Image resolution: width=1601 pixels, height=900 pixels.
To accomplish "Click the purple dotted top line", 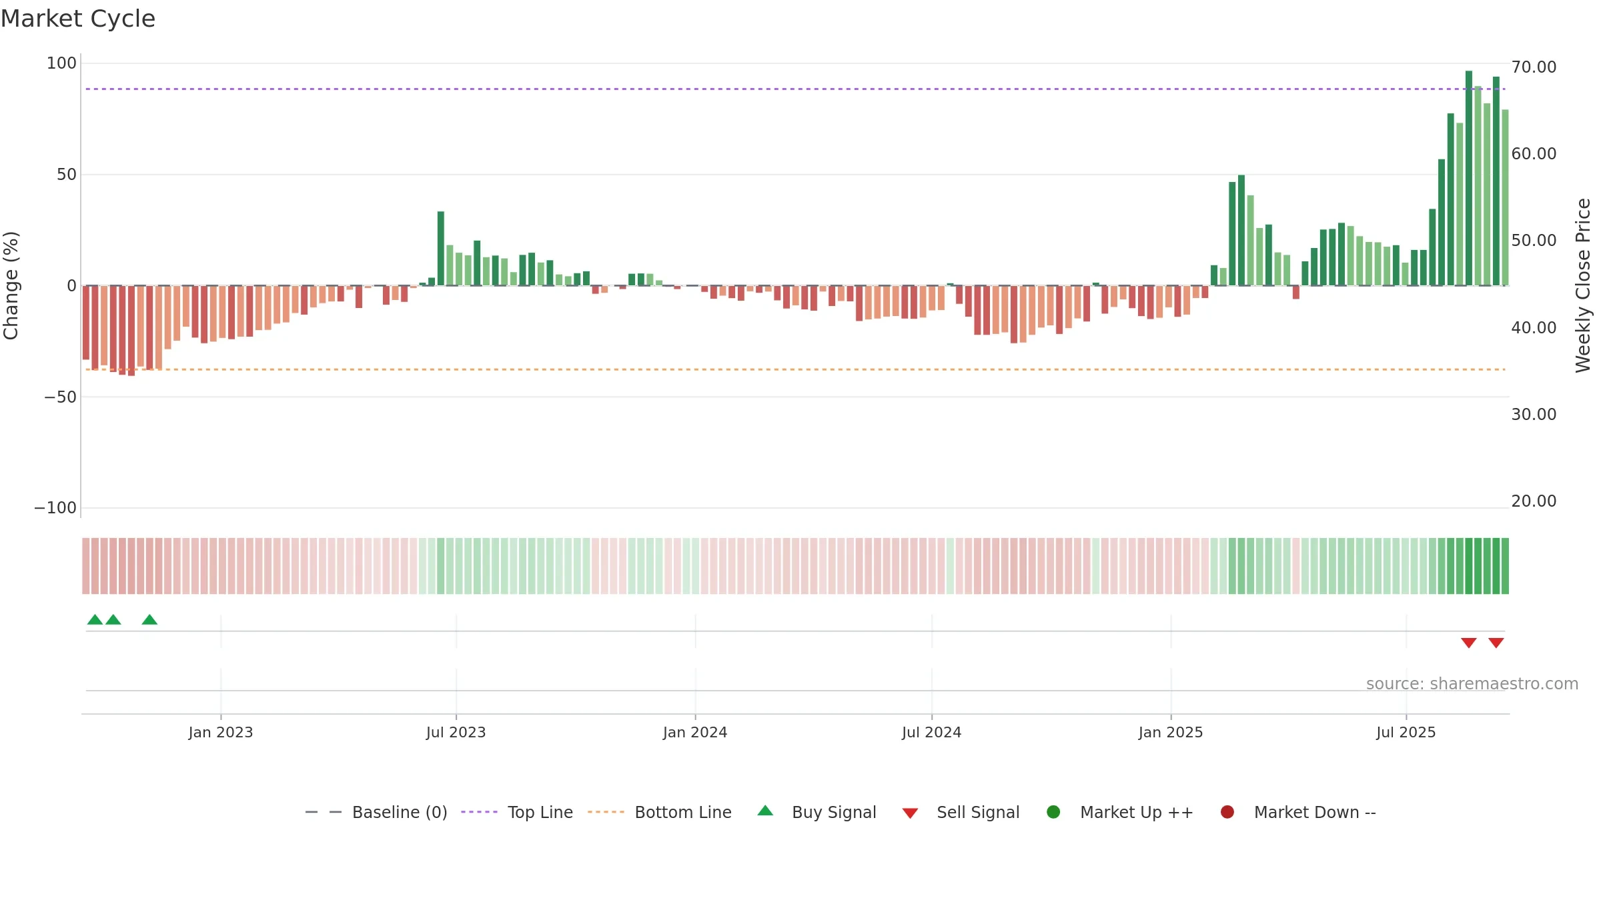I will coord(795,89).
